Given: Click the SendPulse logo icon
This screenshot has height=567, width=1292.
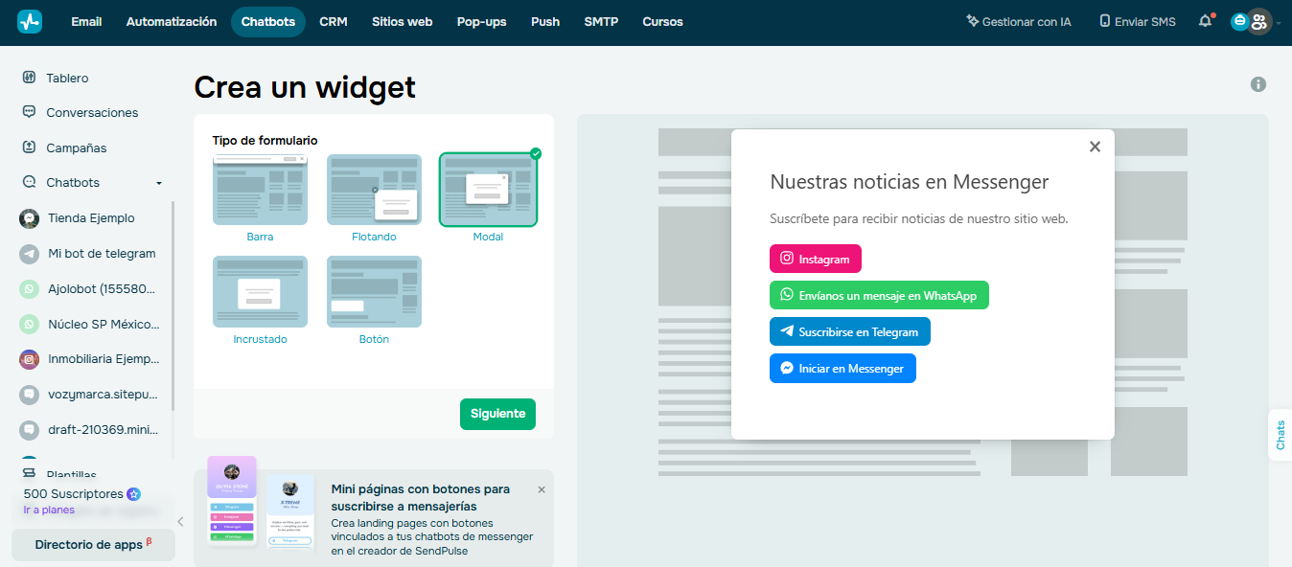Looking at the screenshot, I should coord(30,21).
